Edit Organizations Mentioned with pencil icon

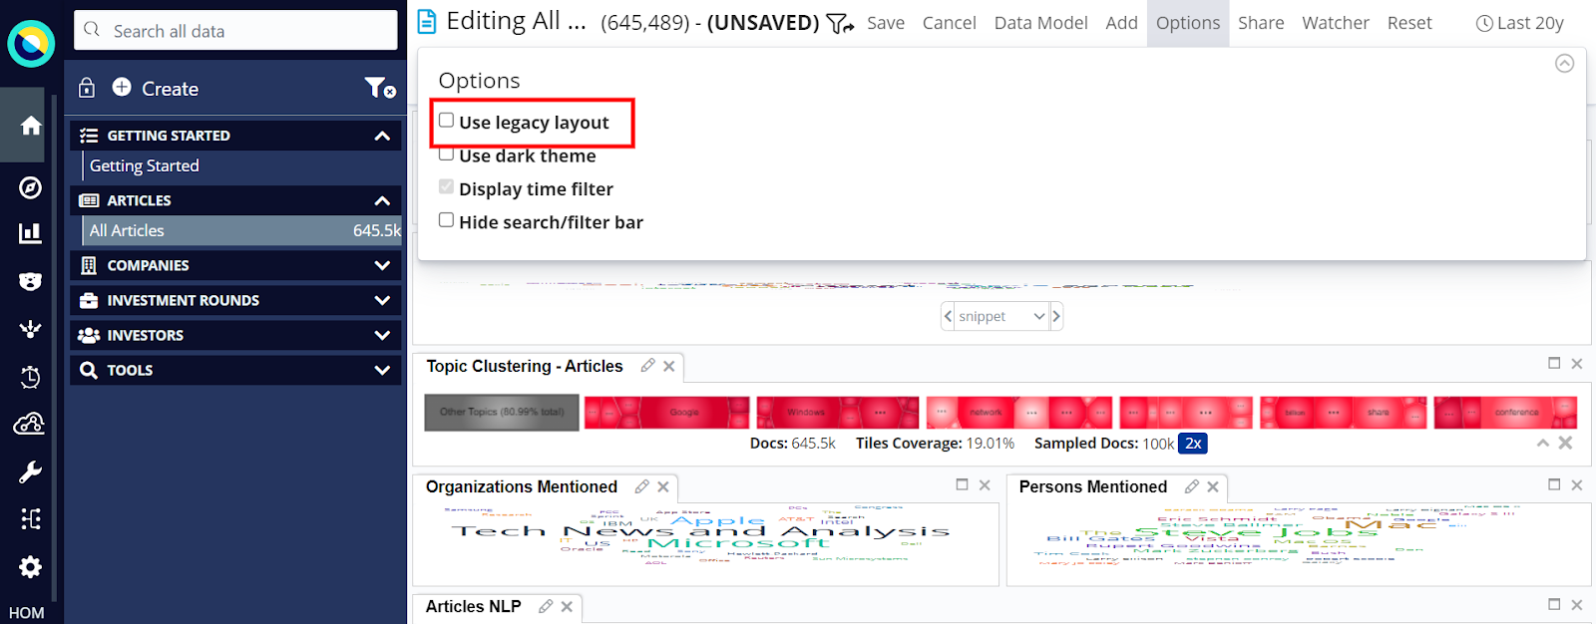(642, 486)
